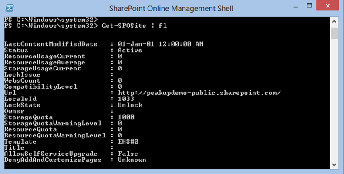The height and width of the screenshot is (174, 344).
Task: Click the Status value 'Active'
Action: (x=130, y=50)
